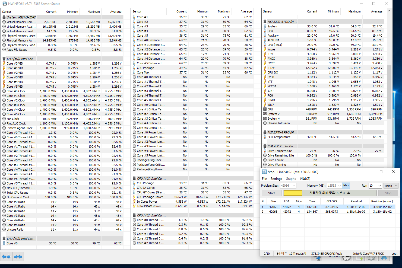Screen dimensions: 402x268
Task: Click the LinX app icon in its title bar
Action: point(264,172)
